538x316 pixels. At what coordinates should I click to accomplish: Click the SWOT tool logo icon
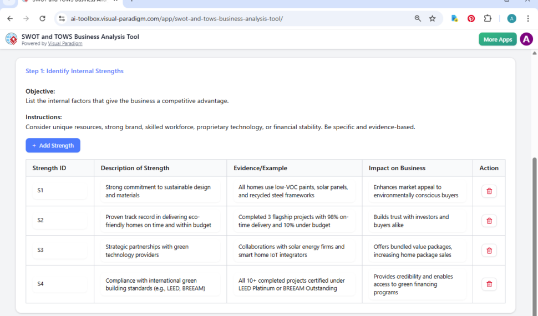point(11,39)
